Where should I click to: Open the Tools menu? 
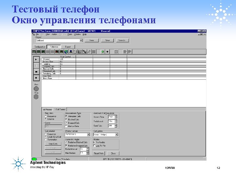pyautogui.click(x=70, y=34)
